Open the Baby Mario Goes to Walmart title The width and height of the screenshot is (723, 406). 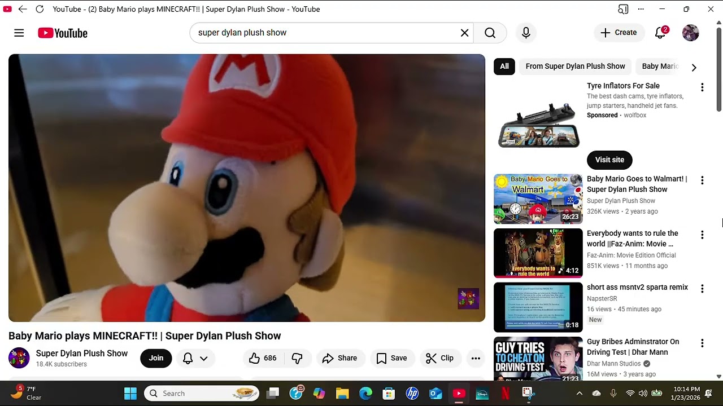(637, 184)
